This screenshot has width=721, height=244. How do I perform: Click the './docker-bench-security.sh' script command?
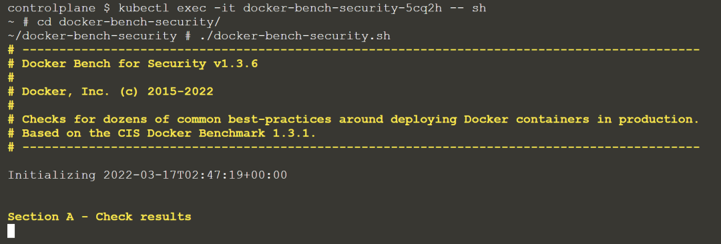295,35
